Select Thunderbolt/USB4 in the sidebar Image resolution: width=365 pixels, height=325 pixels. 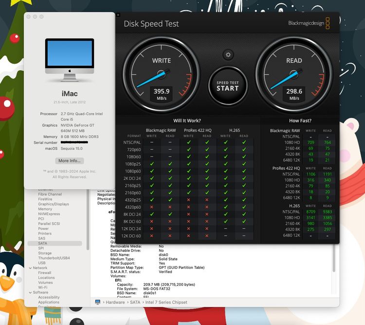tap(54, 258)
